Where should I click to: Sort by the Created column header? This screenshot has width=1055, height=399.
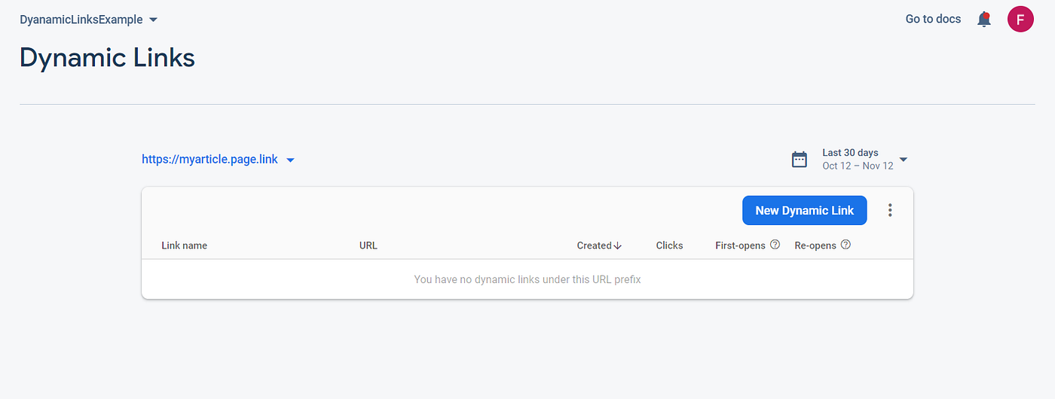pyautogui.click(x=594, y=245)
